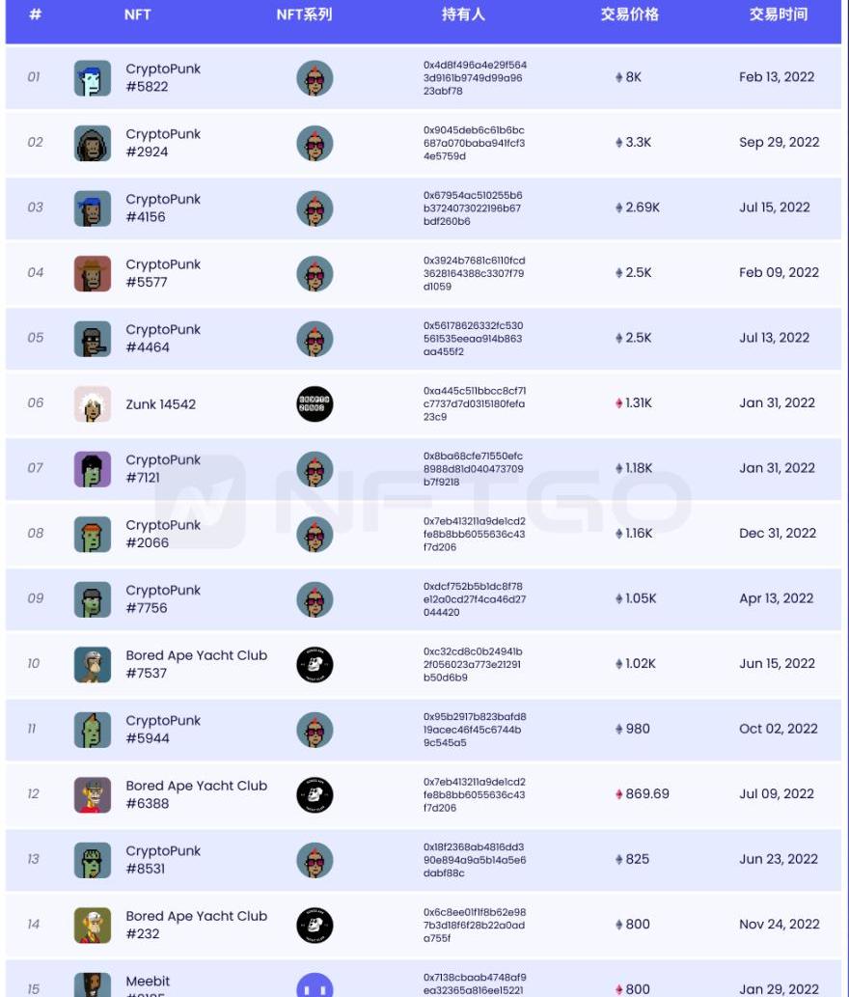Click the Bored Ape #7537 avatar

tap(93, 665)
